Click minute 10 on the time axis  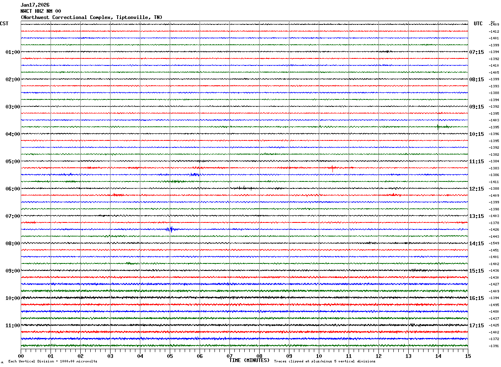pos(319,356)
